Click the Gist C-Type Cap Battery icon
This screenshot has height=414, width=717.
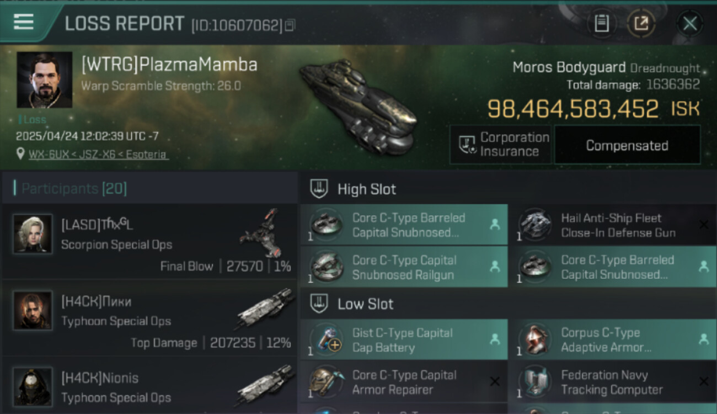(327, 340)
